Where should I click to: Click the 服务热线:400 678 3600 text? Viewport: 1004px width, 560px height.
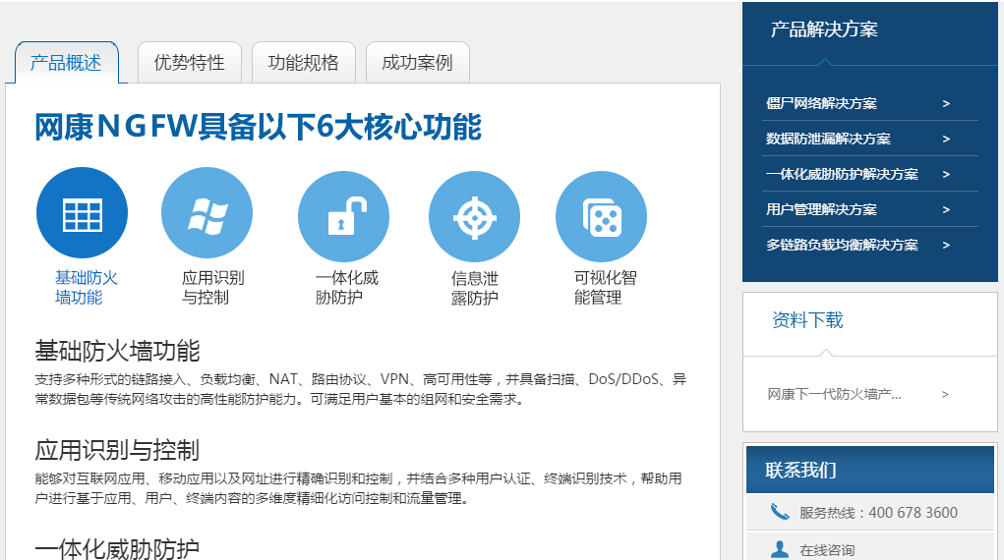878,513
